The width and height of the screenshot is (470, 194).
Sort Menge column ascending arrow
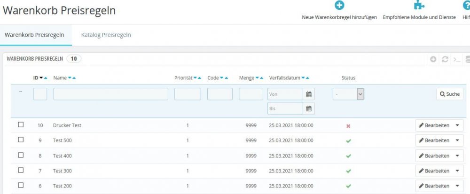(262, 78)
